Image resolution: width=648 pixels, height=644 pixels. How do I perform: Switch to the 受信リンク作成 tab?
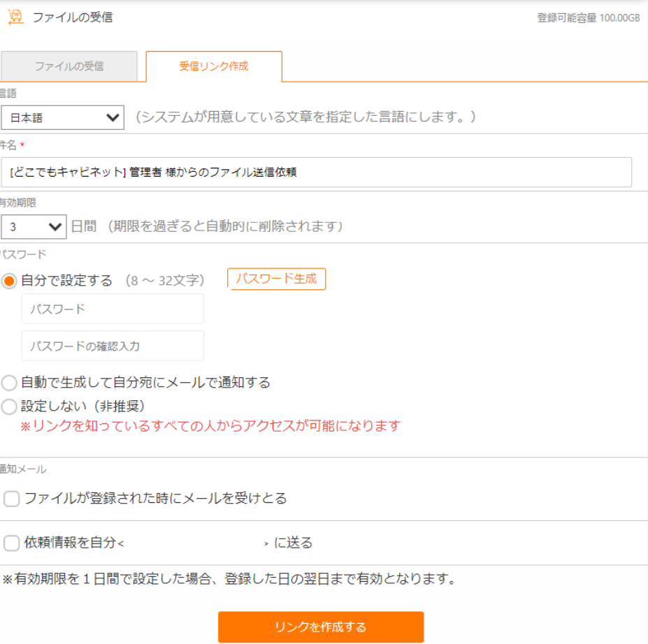click(x=213, y=66)
